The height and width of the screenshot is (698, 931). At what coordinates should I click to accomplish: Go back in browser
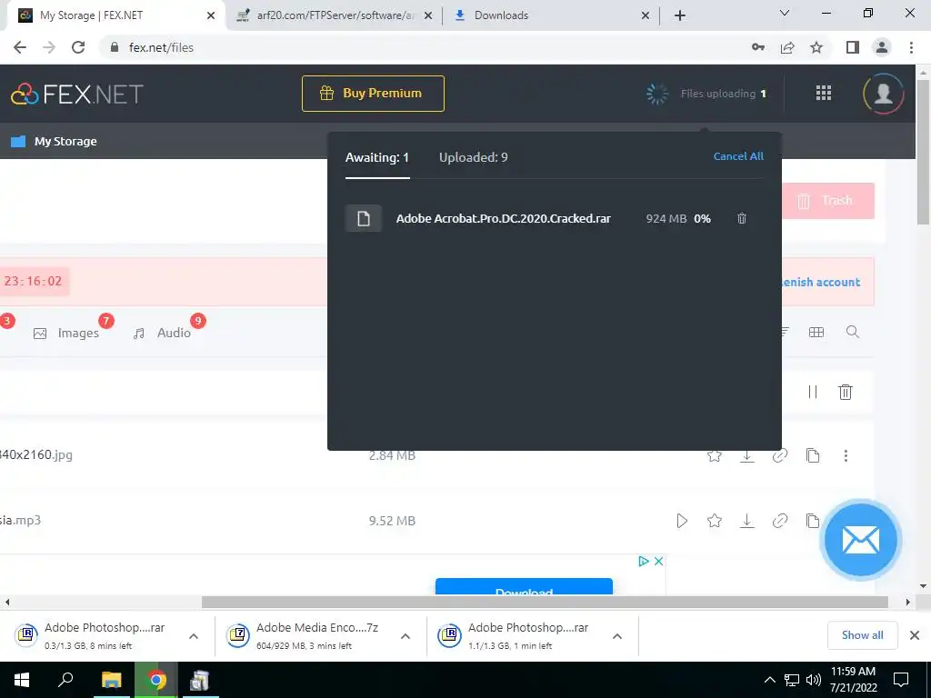click(20, 47)
